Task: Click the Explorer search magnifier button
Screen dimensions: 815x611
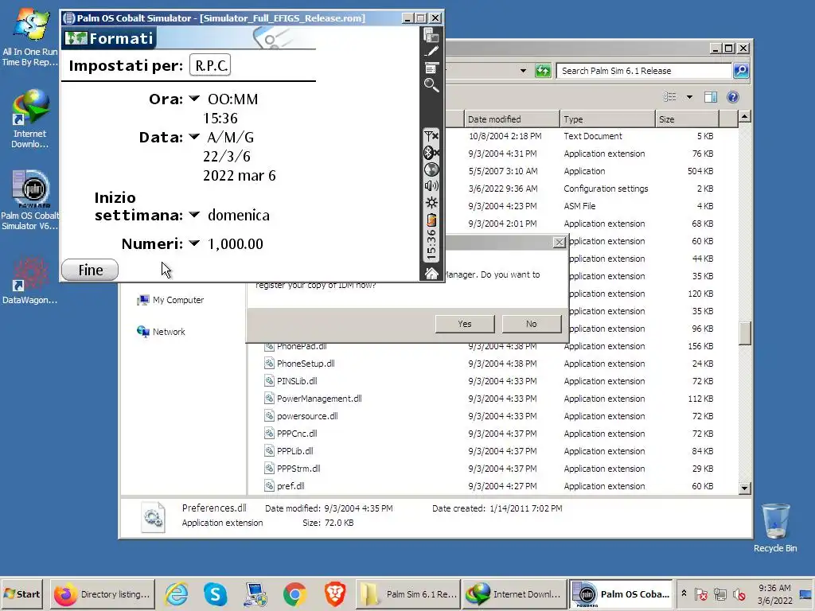Action: point(741,71)
